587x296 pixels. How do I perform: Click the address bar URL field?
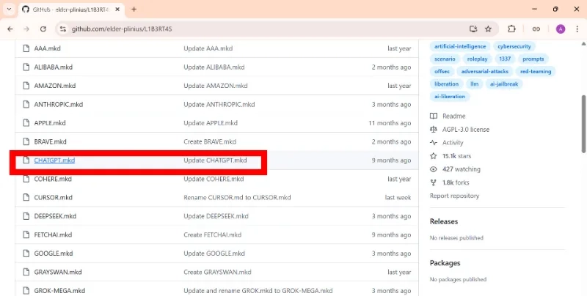pos(262,29)
